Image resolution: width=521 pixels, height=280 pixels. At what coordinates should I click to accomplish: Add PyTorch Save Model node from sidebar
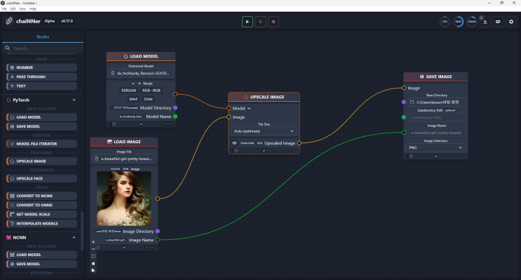(x=41, y=127)
